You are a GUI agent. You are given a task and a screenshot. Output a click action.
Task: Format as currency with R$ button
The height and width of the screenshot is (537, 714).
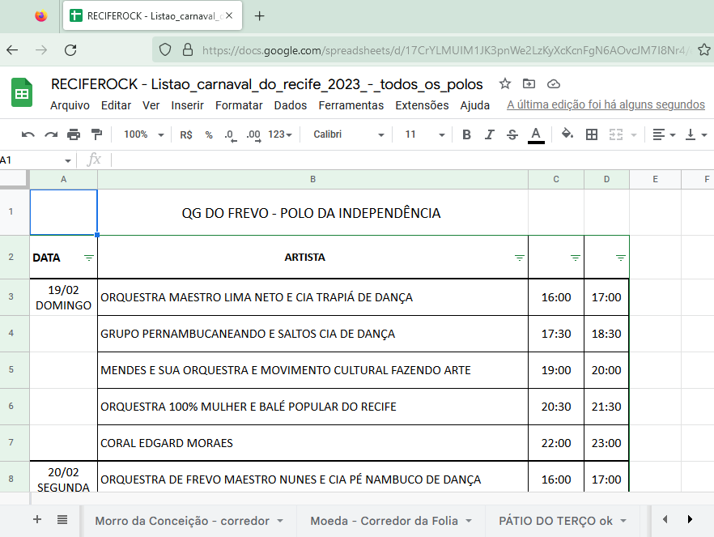(x=186, y=134)
